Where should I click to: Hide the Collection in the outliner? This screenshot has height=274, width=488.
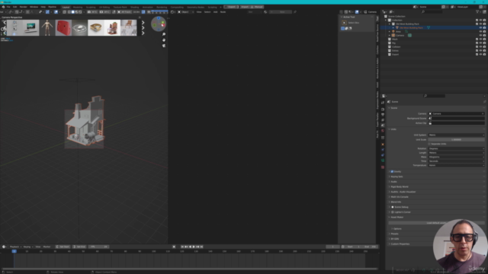click(x=480, y=21)
